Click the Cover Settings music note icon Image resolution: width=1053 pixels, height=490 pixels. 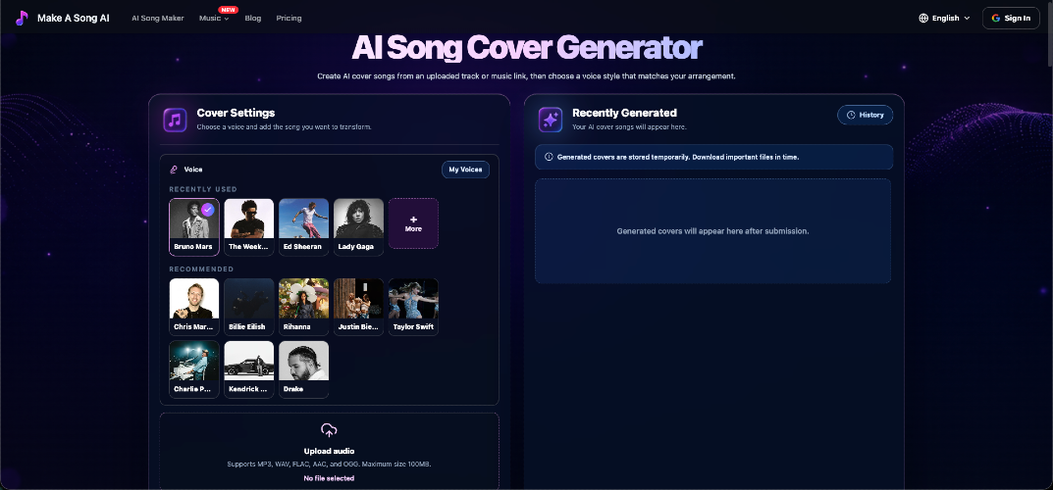[175, 121]
